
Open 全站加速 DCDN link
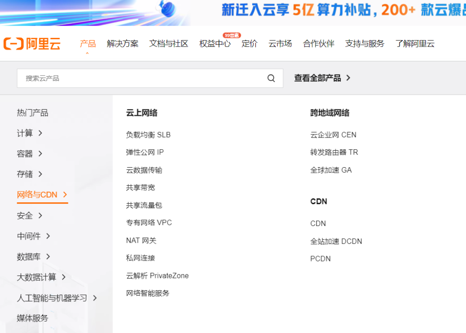336,241
